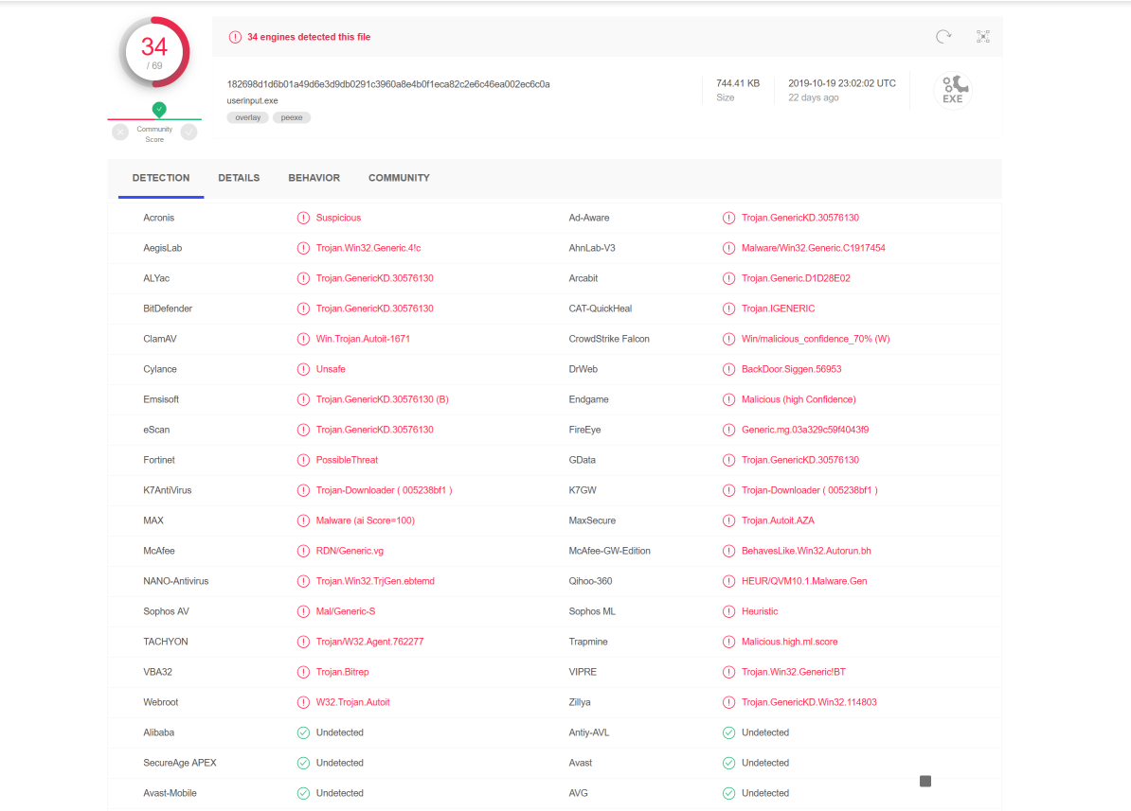Click the warning icon for McAfee detection
This screenshot has width=1131, height=811.
click(303, 551)
